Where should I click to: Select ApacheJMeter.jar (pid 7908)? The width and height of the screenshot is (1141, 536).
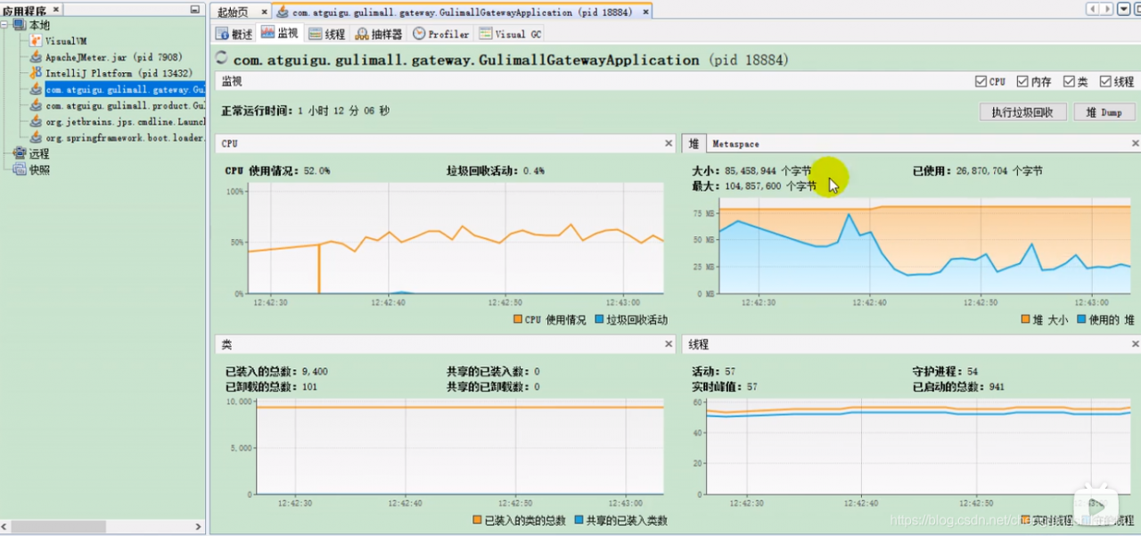point(113,57)
